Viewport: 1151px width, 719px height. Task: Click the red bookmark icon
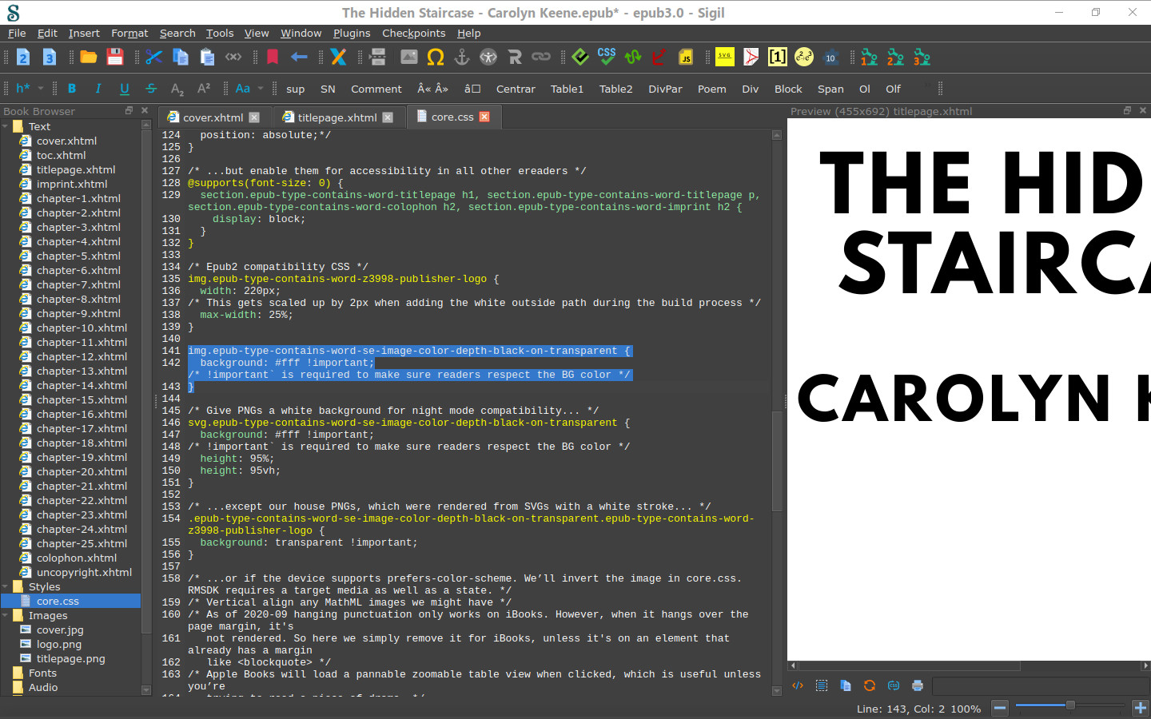(273, 58)
